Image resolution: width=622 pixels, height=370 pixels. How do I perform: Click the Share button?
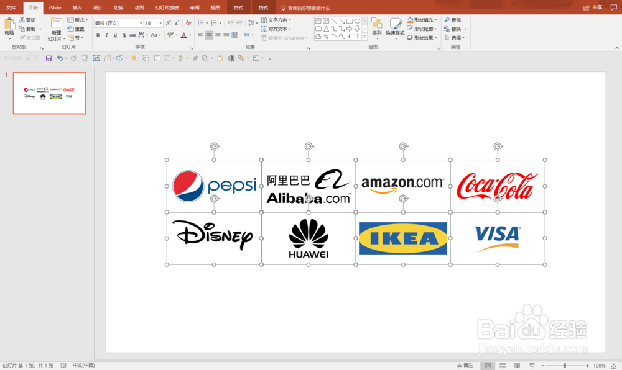(x=593, y=7)
